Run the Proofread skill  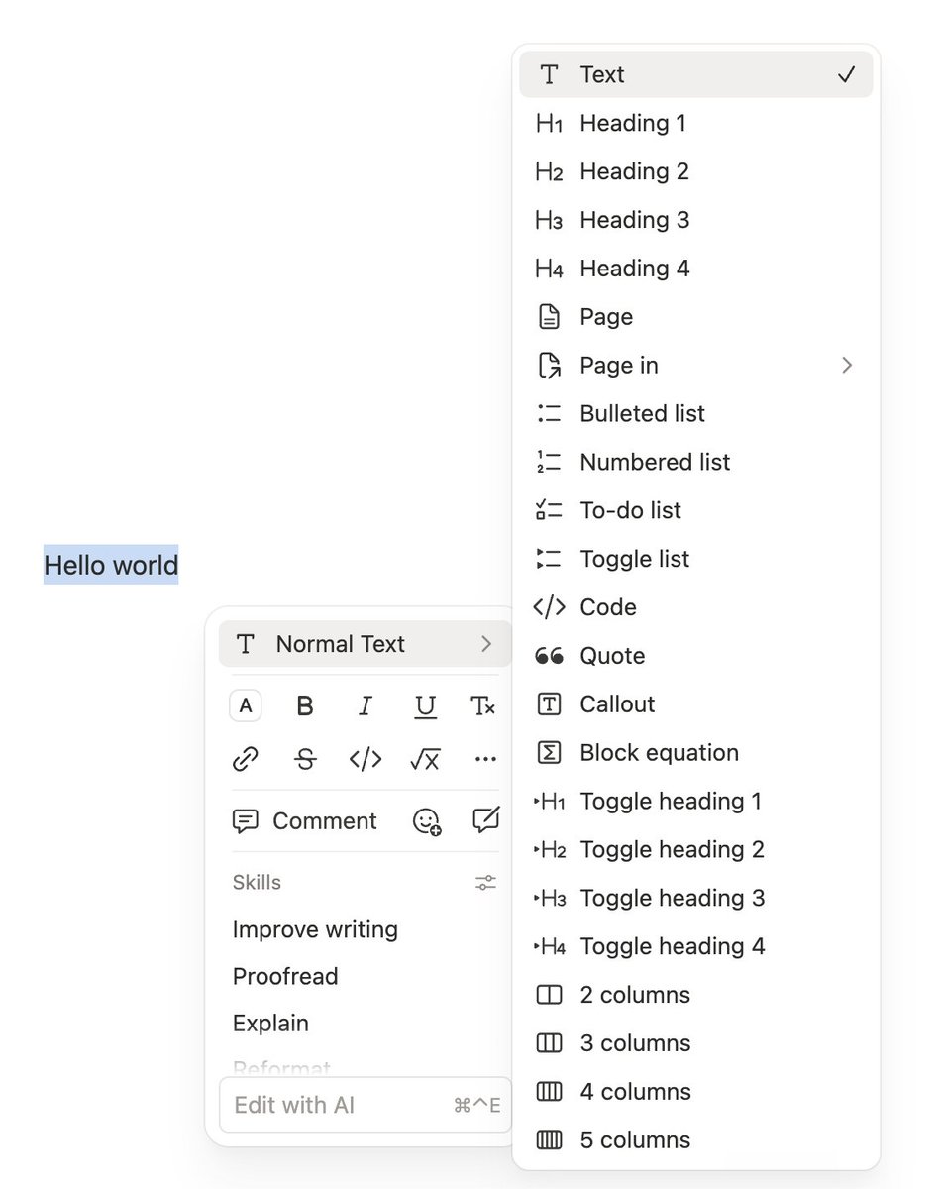pos(285,977)
